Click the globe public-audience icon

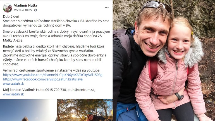(35, 10)
